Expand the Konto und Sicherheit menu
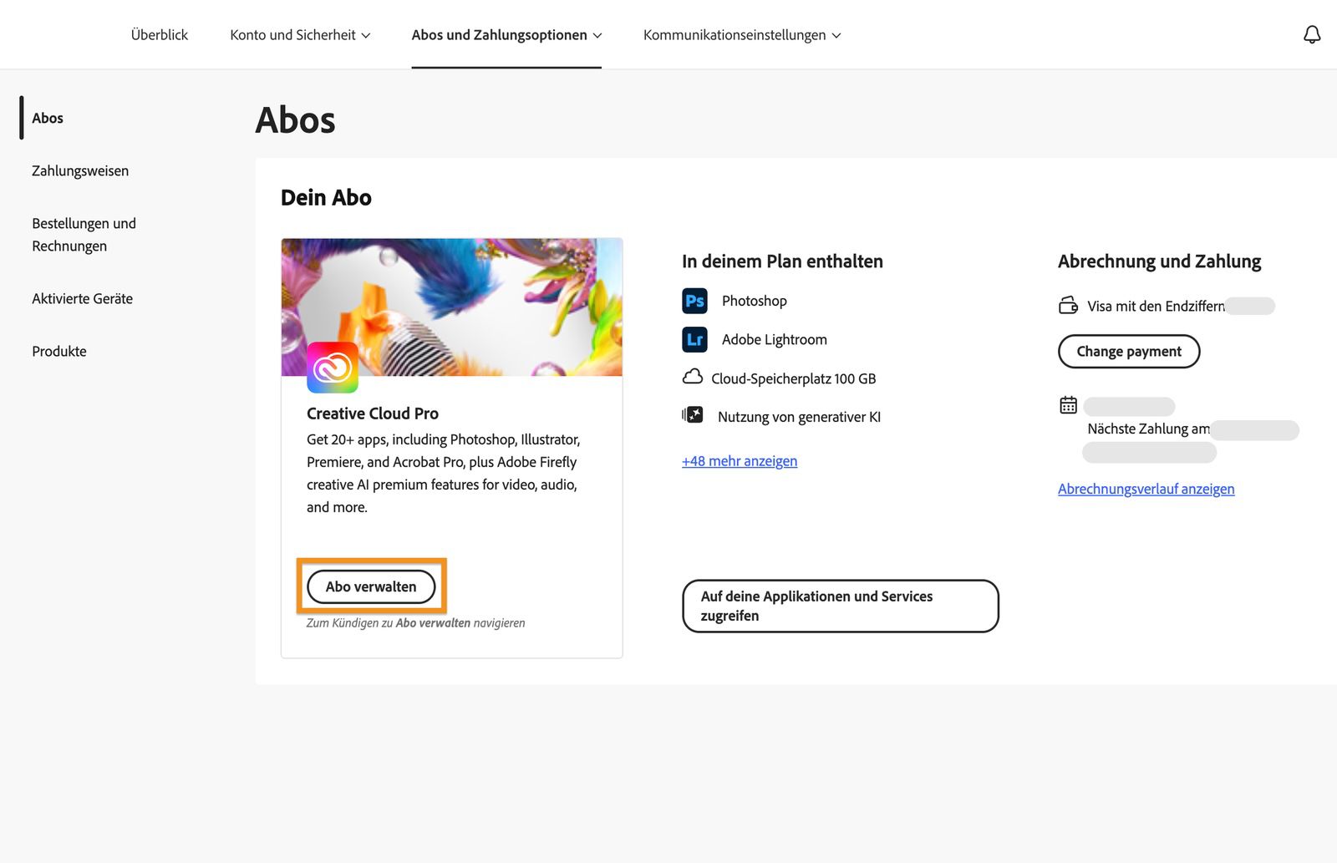Screen dimensions: 1337x863 click(x=300, y=35)
